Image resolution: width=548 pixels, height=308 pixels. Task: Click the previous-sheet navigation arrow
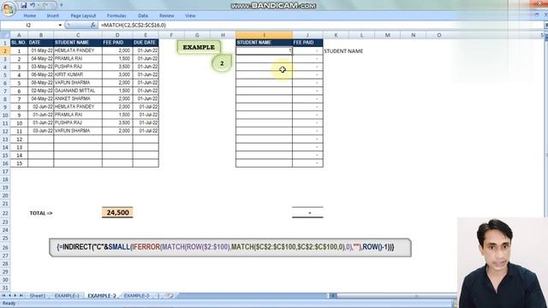pyautogui.click(x=9, y=296)
